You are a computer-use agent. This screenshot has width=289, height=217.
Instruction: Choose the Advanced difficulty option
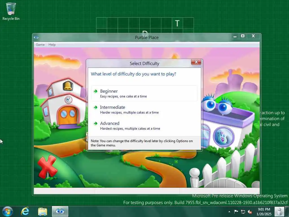[x=144, y=125]
